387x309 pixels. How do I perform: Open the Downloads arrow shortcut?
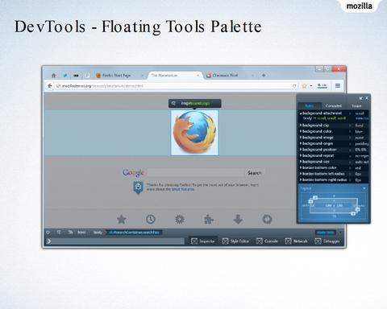238,220
